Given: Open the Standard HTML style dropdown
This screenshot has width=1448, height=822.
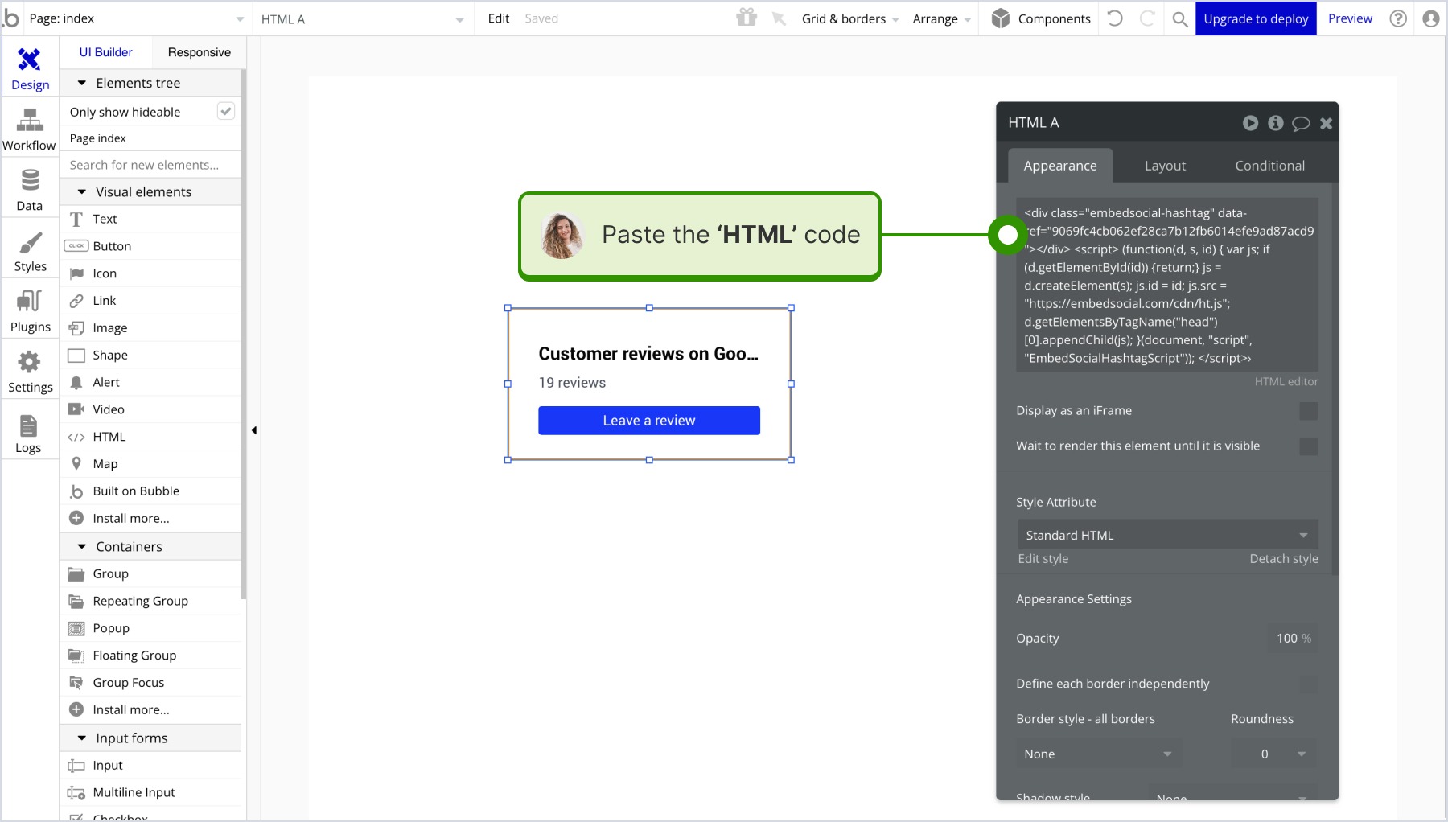Looking at the screenshot, I should click(x=1167, y=535).
